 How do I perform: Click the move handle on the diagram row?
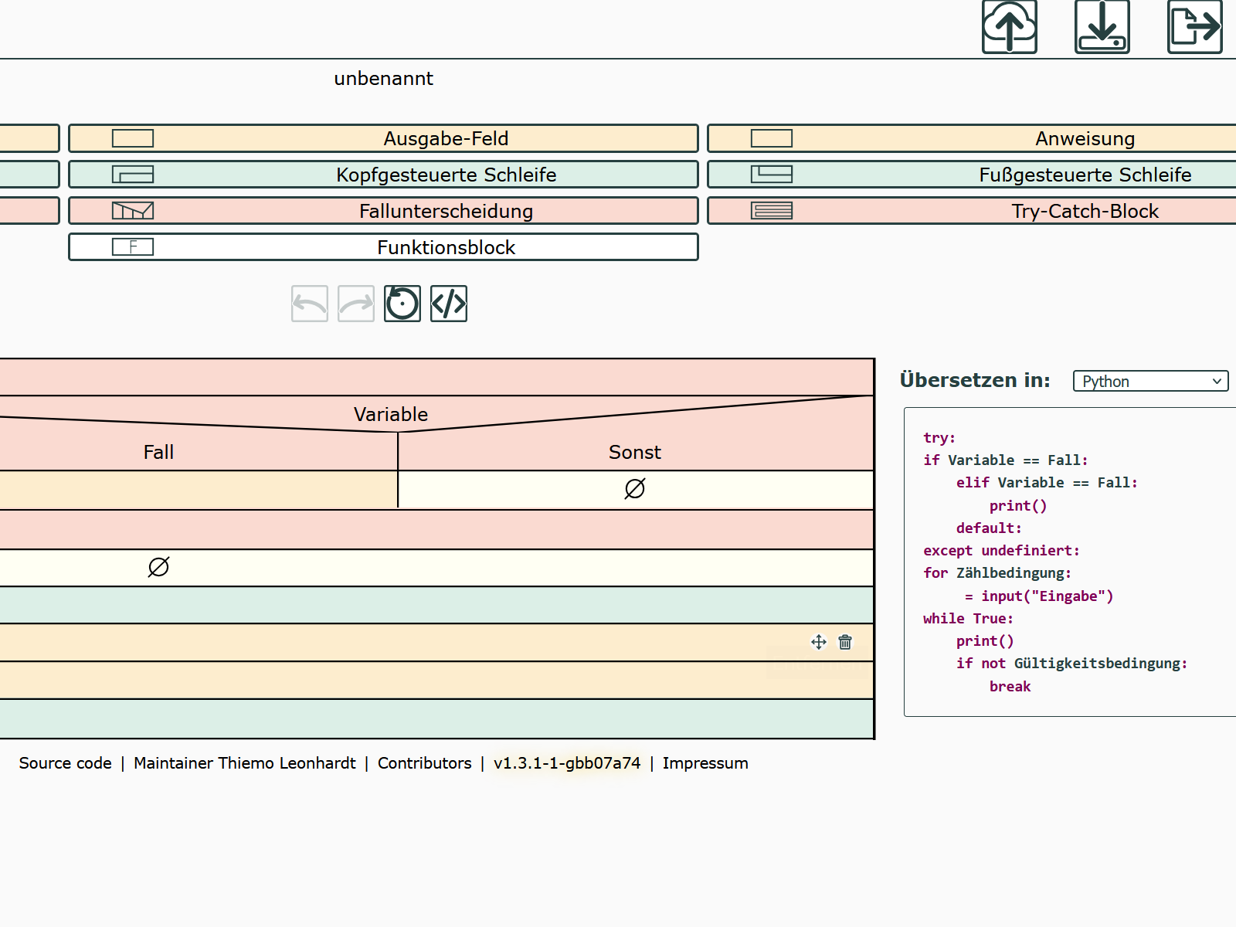coord(819,642)
